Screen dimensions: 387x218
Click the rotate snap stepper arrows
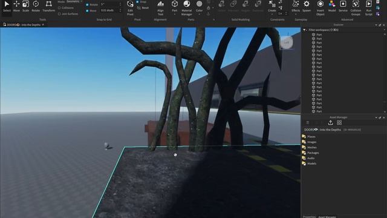click(x=120, y=4)
